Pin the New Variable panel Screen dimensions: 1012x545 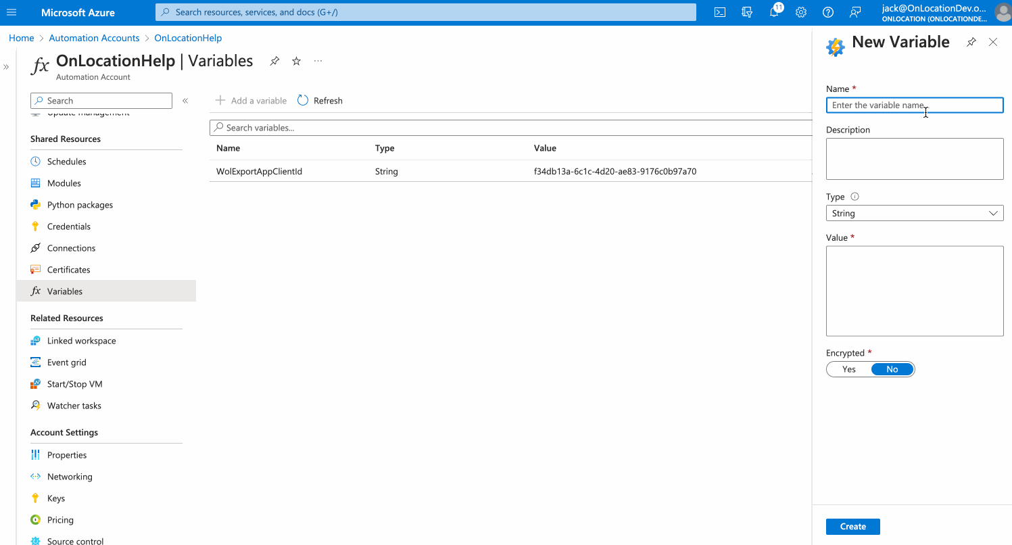971,42
